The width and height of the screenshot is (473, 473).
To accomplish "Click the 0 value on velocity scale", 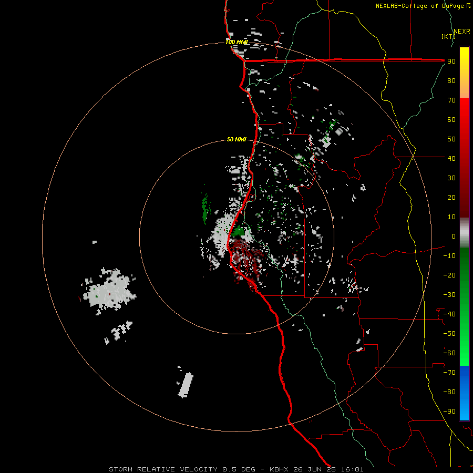I will point(454,236).
